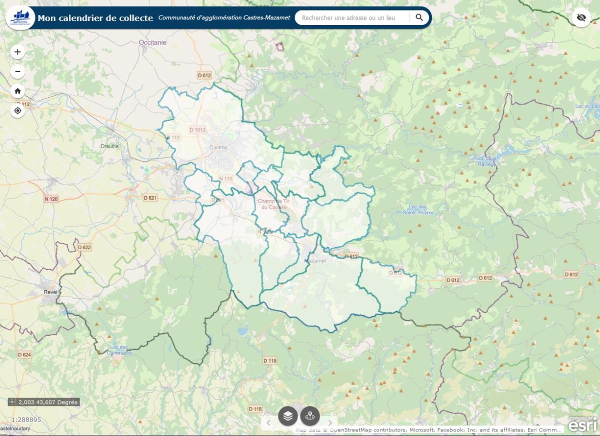Image resolution: width=600 pixels, height=436 pixels.
Task: Click the Castres city label on map
Action: (x=218, y=147)
